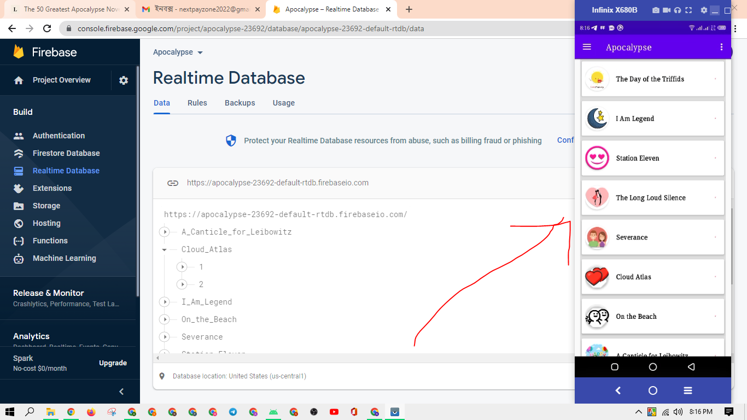Tap the phone back triangle button
The height and width of the screenshot is (420, 747).
(691, 367)
